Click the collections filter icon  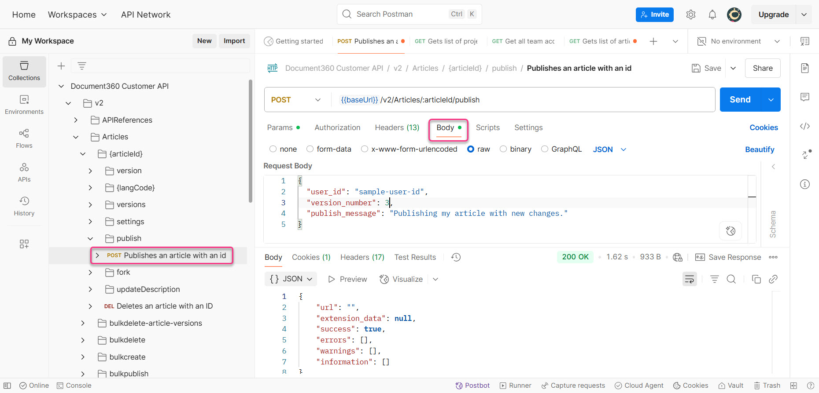tap(82, 66)
